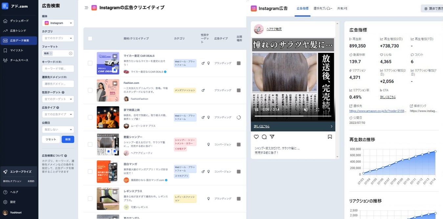Click the heart like icon under the ad preview
This screenshot has width=443, height=219.
(x=256, y=137)
